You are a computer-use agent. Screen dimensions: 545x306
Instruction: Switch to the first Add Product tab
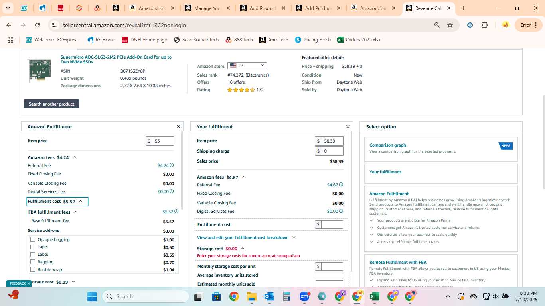(x=263, y=8)
